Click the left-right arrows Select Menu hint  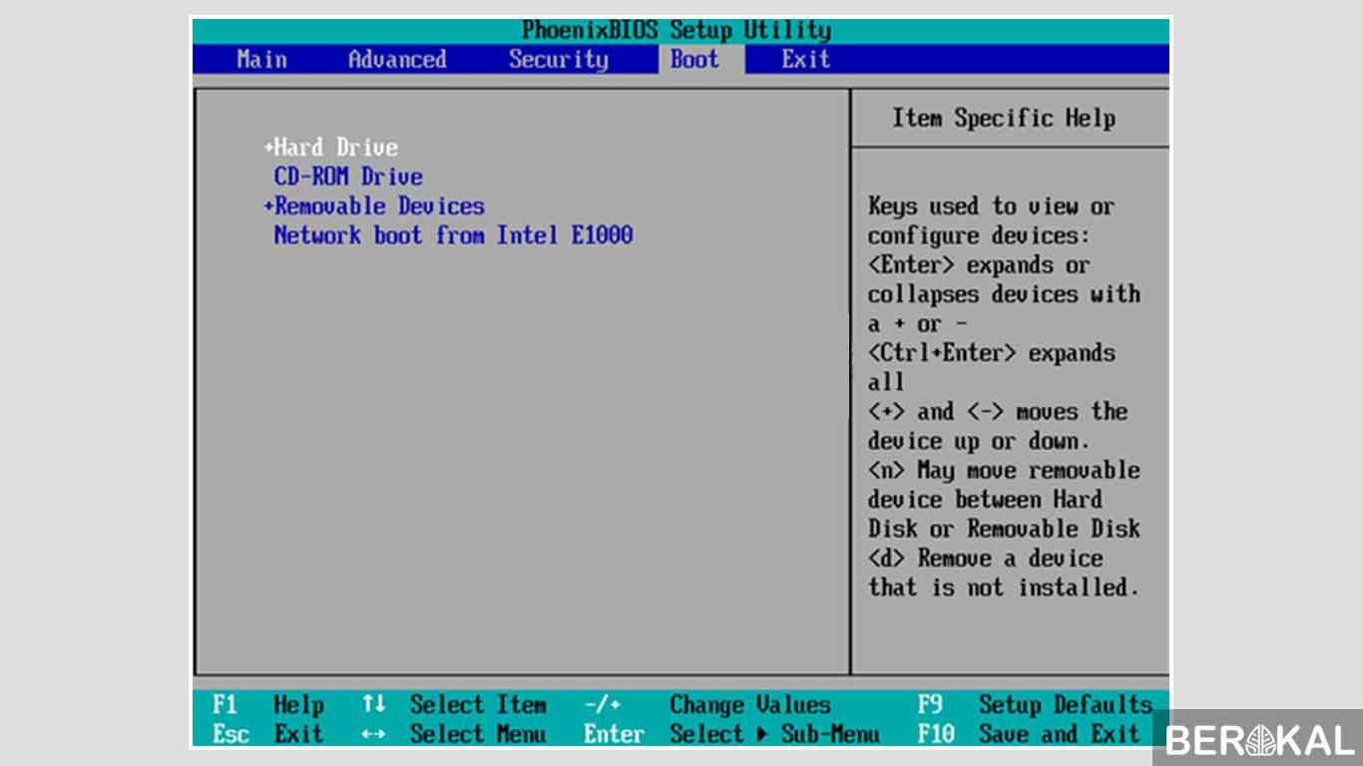454,734
